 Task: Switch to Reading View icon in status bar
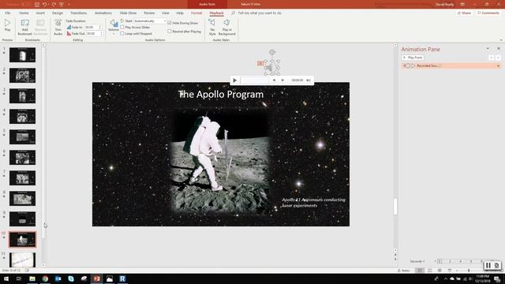click(x=440, y=271)
